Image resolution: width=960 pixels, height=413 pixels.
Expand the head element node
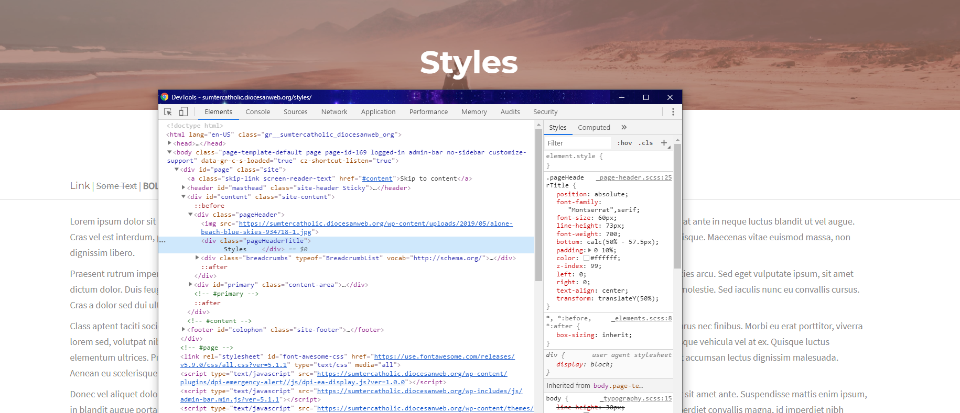169,143
